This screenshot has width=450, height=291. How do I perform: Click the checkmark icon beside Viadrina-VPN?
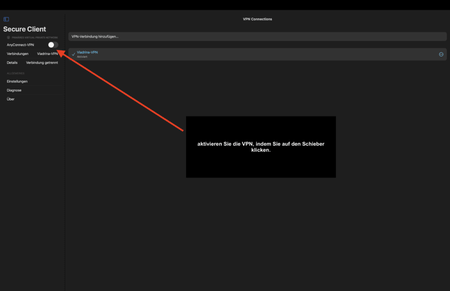pos(73,54)
